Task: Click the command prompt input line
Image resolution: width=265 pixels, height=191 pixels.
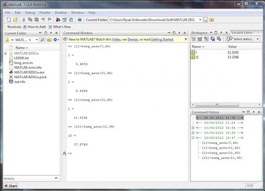Action: click(128, 153)
